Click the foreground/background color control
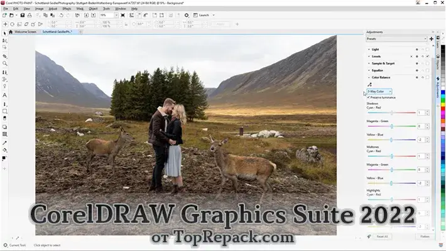This screenshot has width=446, height=251. click(x=4, y=158)
